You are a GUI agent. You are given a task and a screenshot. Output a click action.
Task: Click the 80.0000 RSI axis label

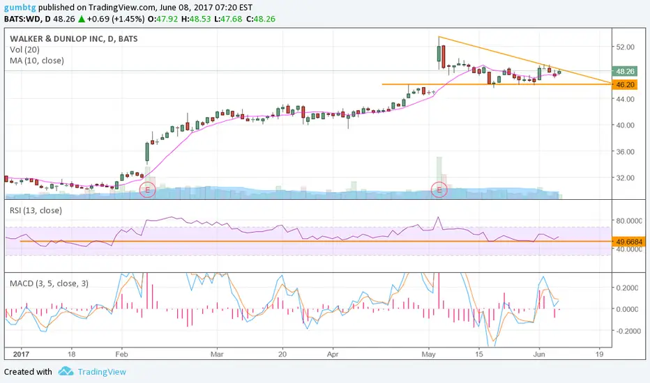[x=628, y=221]
